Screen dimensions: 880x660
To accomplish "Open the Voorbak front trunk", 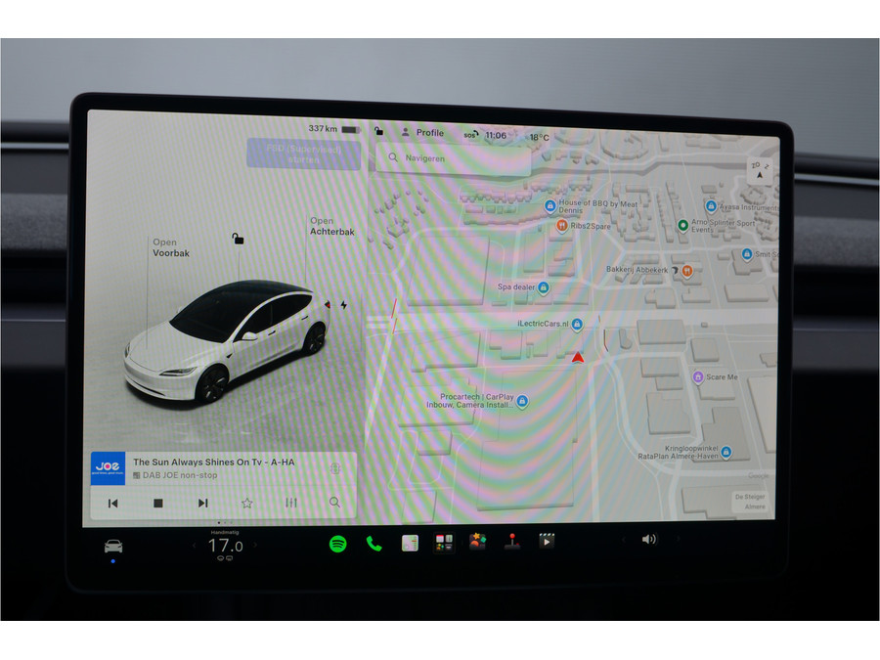I will [x=170, y=247].
